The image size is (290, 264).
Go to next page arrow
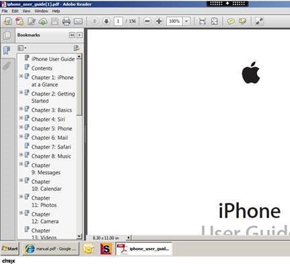click(106, 21)
